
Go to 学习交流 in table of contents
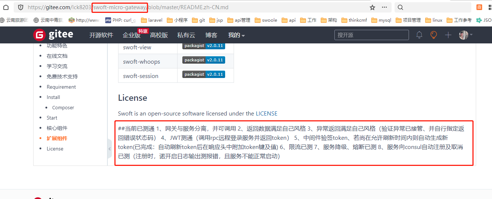57,66
